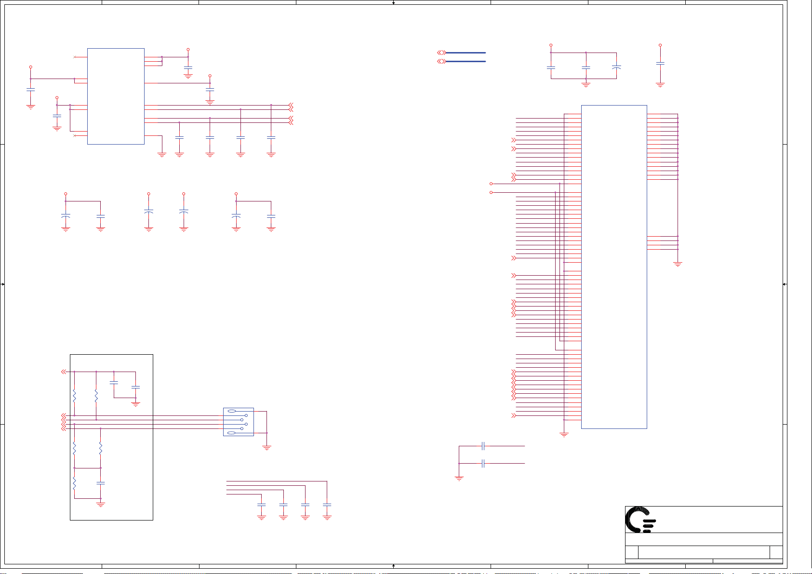Select the curved-plate capacitor in the top three-capacitor group
This screenshot has width=812, height=574.
[616, 67]
